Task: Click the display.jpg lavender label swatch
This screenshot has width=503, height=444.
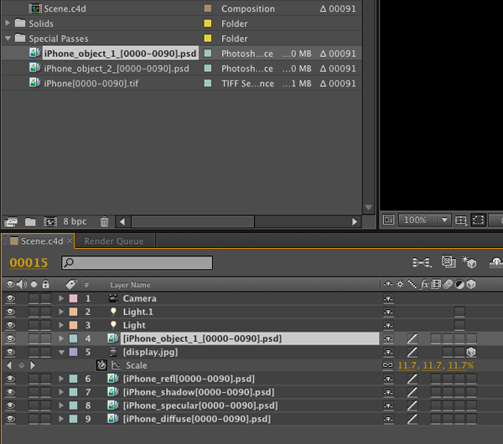Action: coord(74,352)
